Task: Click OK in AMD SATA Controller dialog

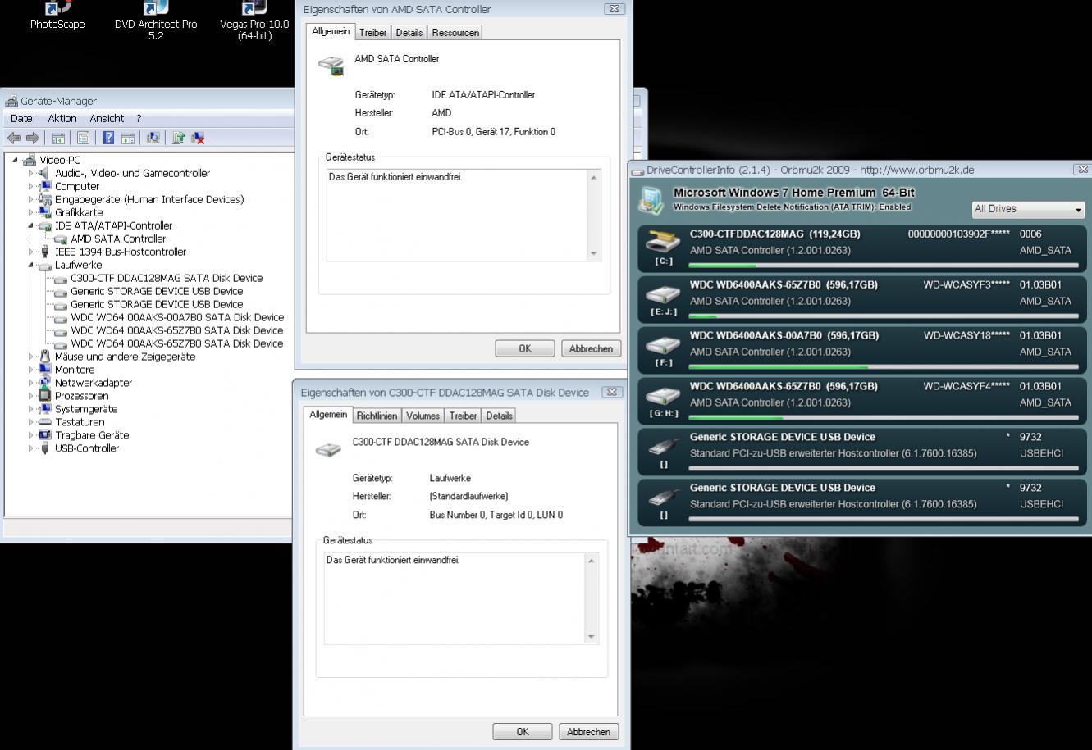Action: 525,348
